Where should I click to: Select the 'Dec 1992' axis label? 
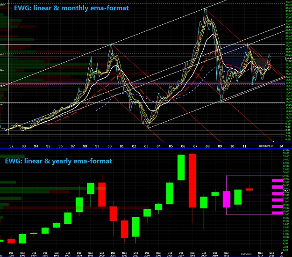point(11,254)
